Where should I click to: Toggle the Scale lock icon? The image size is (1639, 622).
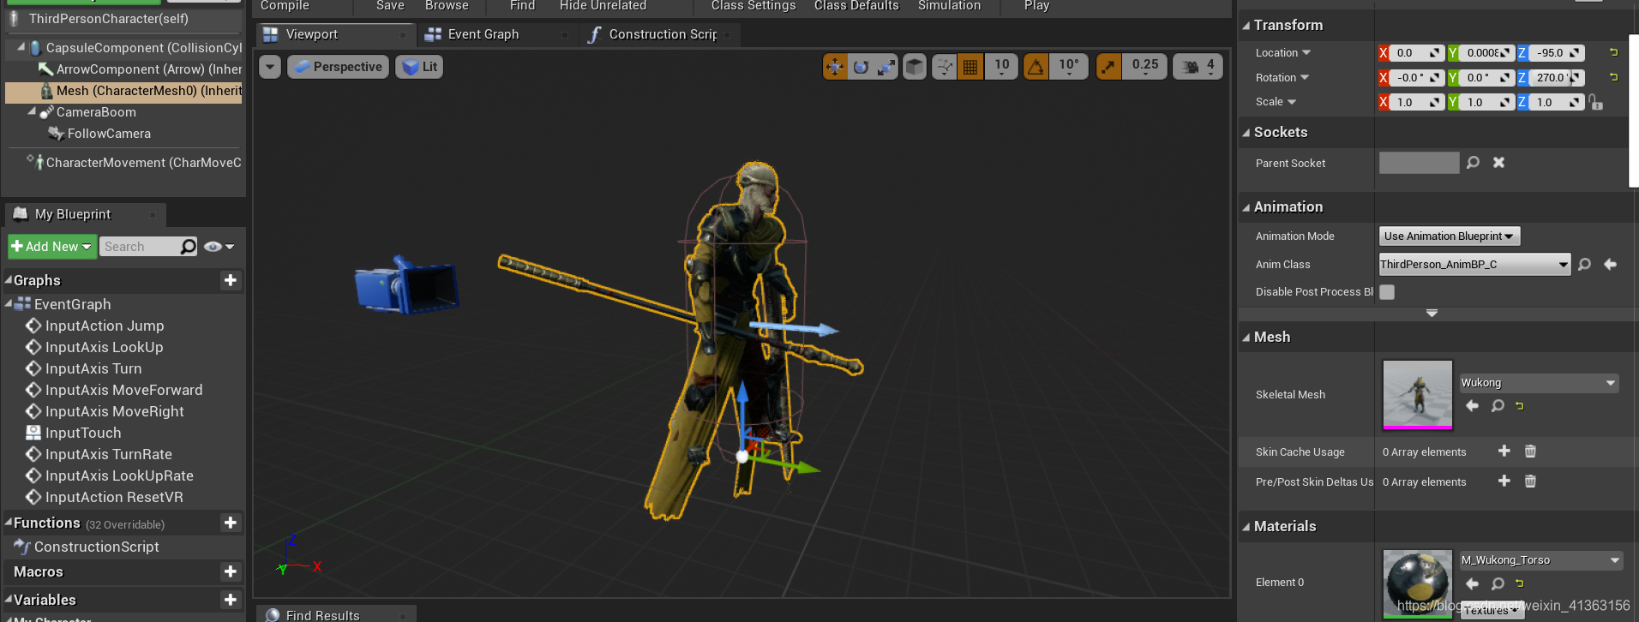[x=1595, y=102]
